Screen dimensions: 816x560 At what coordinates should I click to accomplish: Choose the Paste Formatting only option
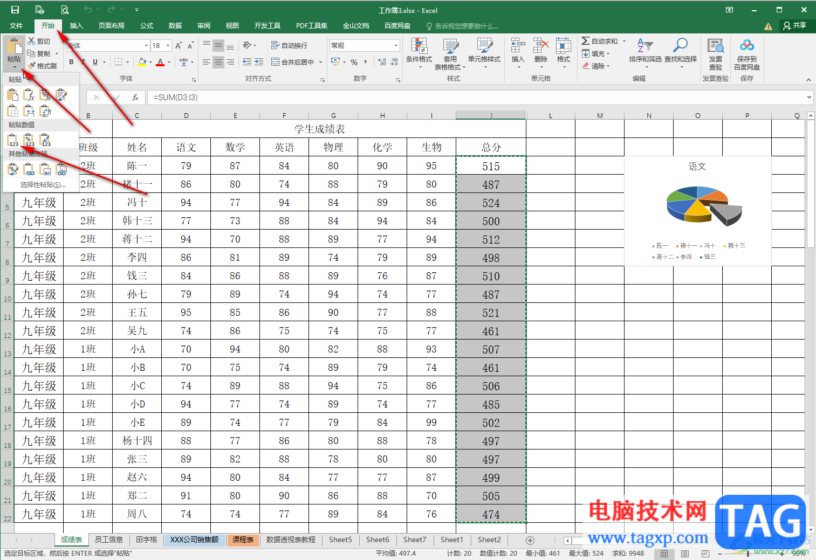pos(13,169)
